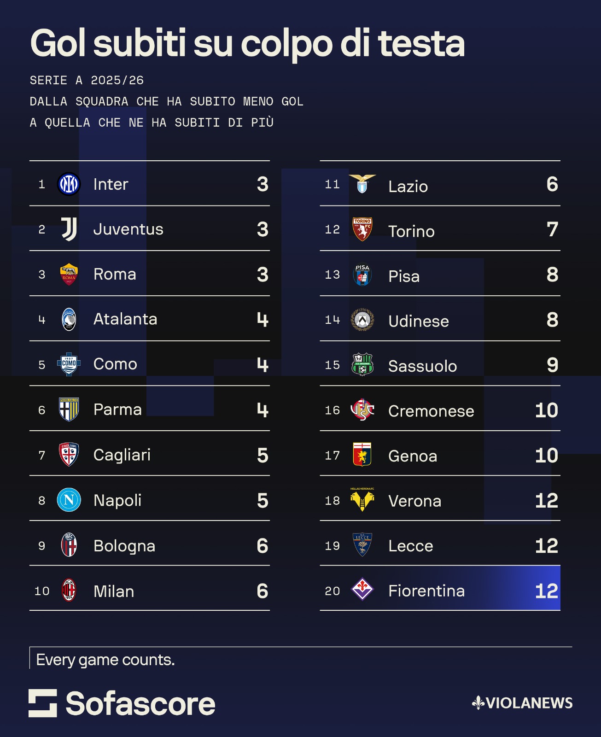Click the AC Milan badge
Screen dimensions: 601x737
(x=69, y=591)
